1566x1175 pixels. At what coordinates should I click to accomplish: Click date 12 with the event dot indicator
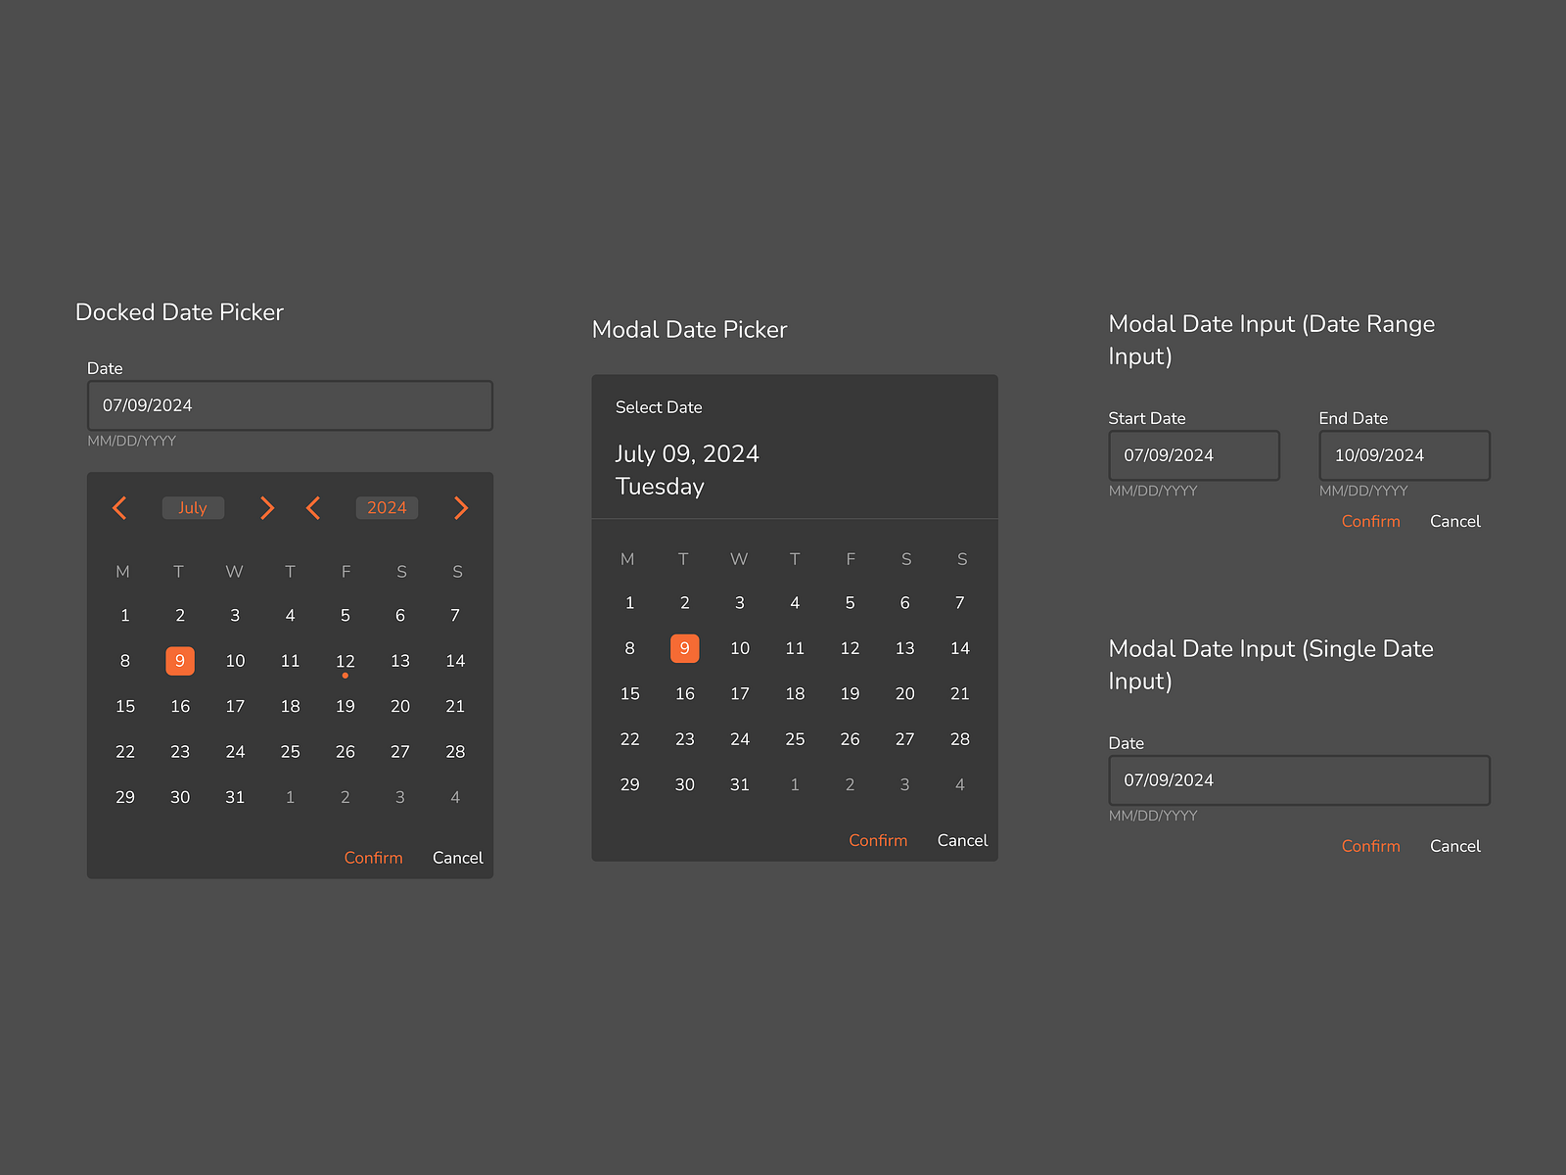click(x=345, y=660)
